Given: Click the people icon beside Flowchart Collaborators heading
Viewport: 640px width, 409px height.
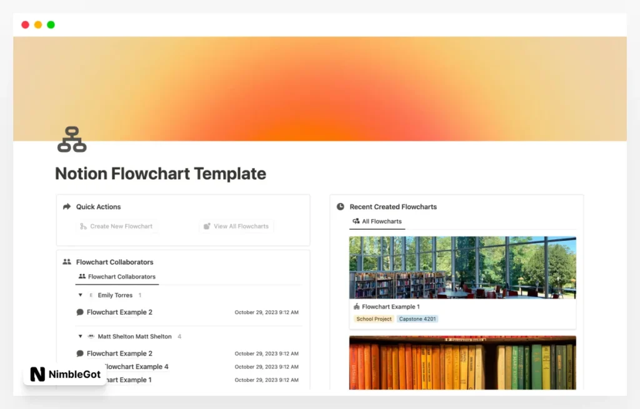Looking at the screenshot, I should pos(67,262).
